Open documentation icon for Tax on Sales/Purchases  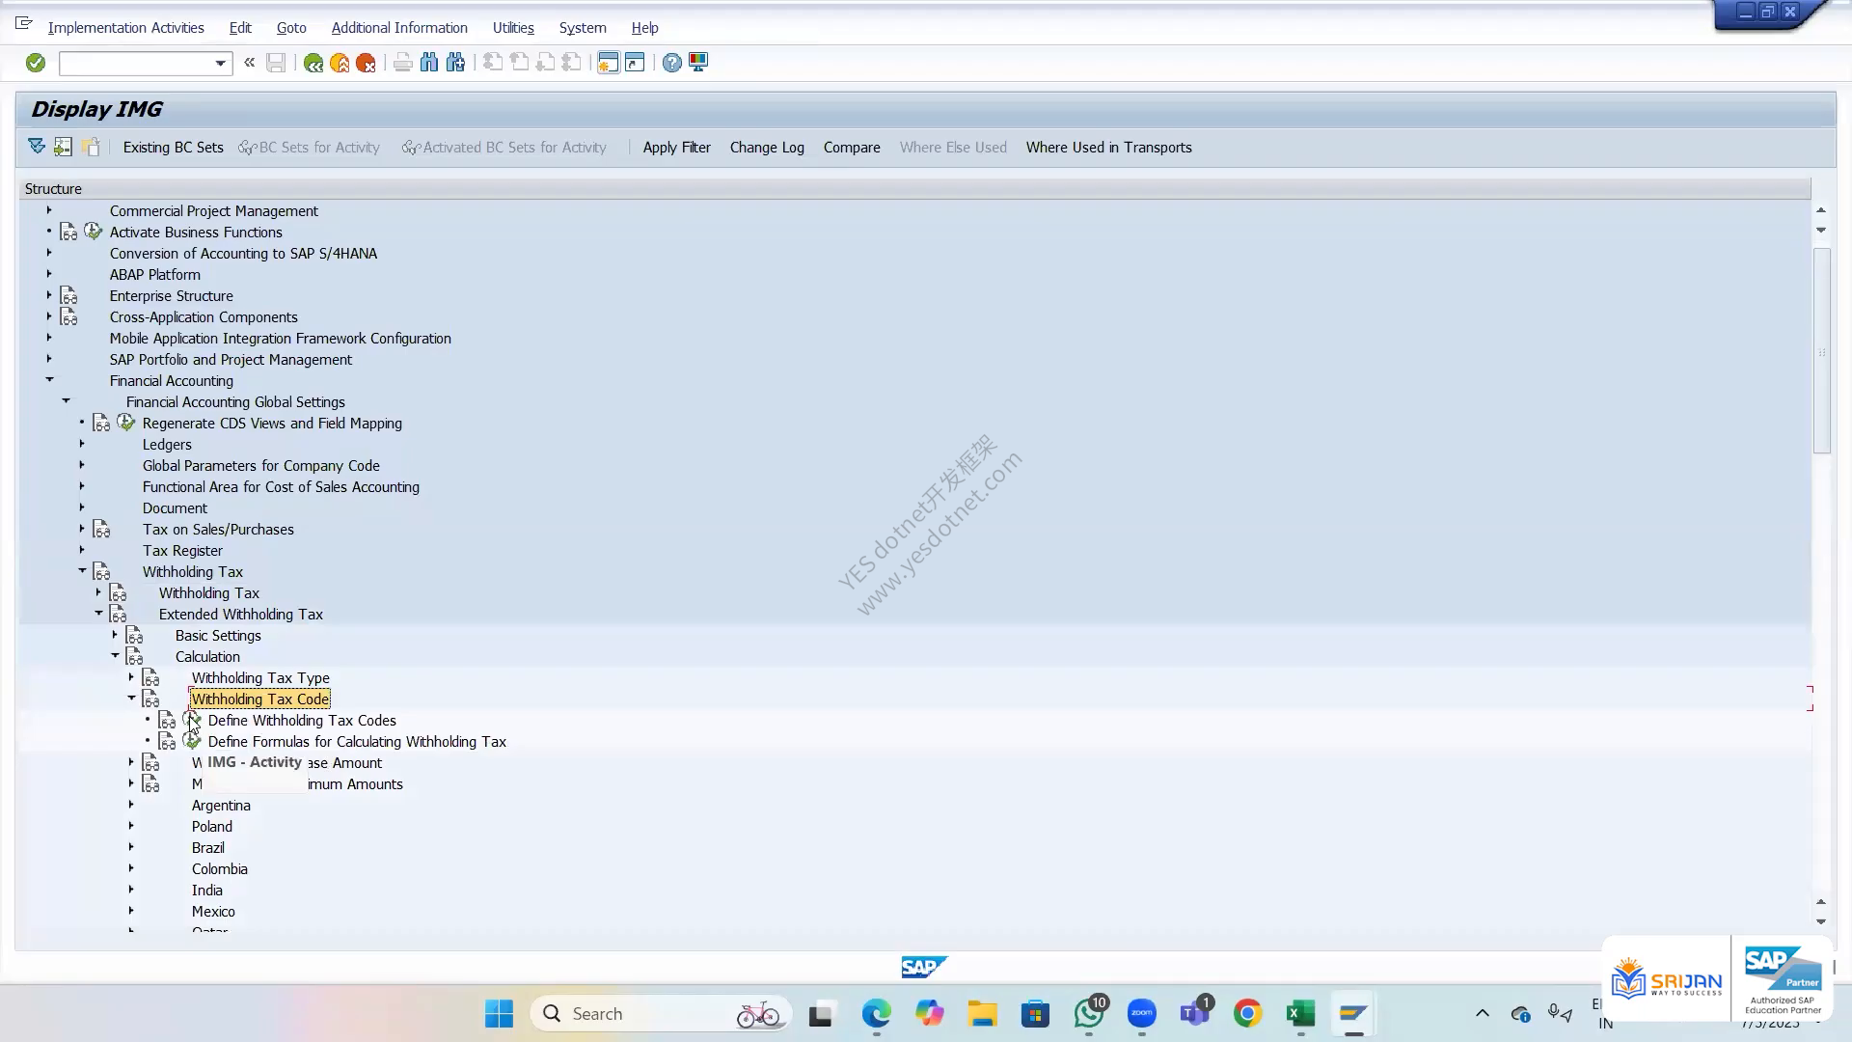[x=102, y=530]
